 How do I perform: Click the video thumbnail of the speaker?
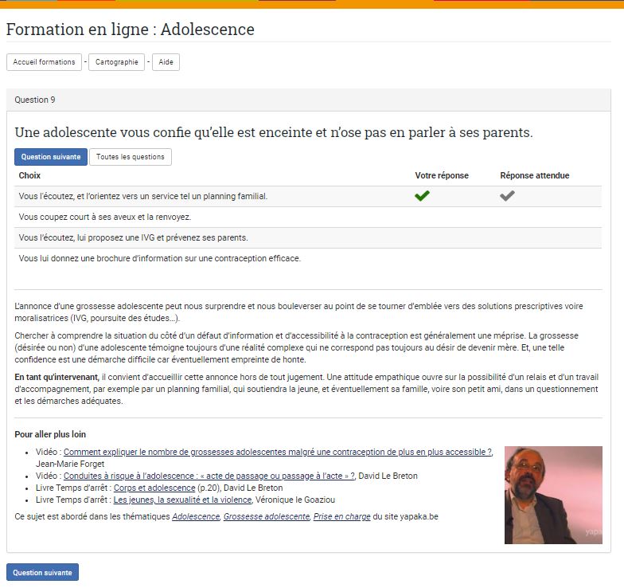coord(553,495)
